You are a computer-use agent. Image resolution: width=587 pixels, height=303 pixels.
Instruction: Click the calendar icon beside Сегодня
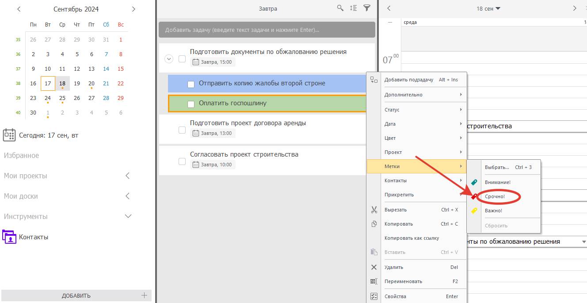[x=9, y=135]
